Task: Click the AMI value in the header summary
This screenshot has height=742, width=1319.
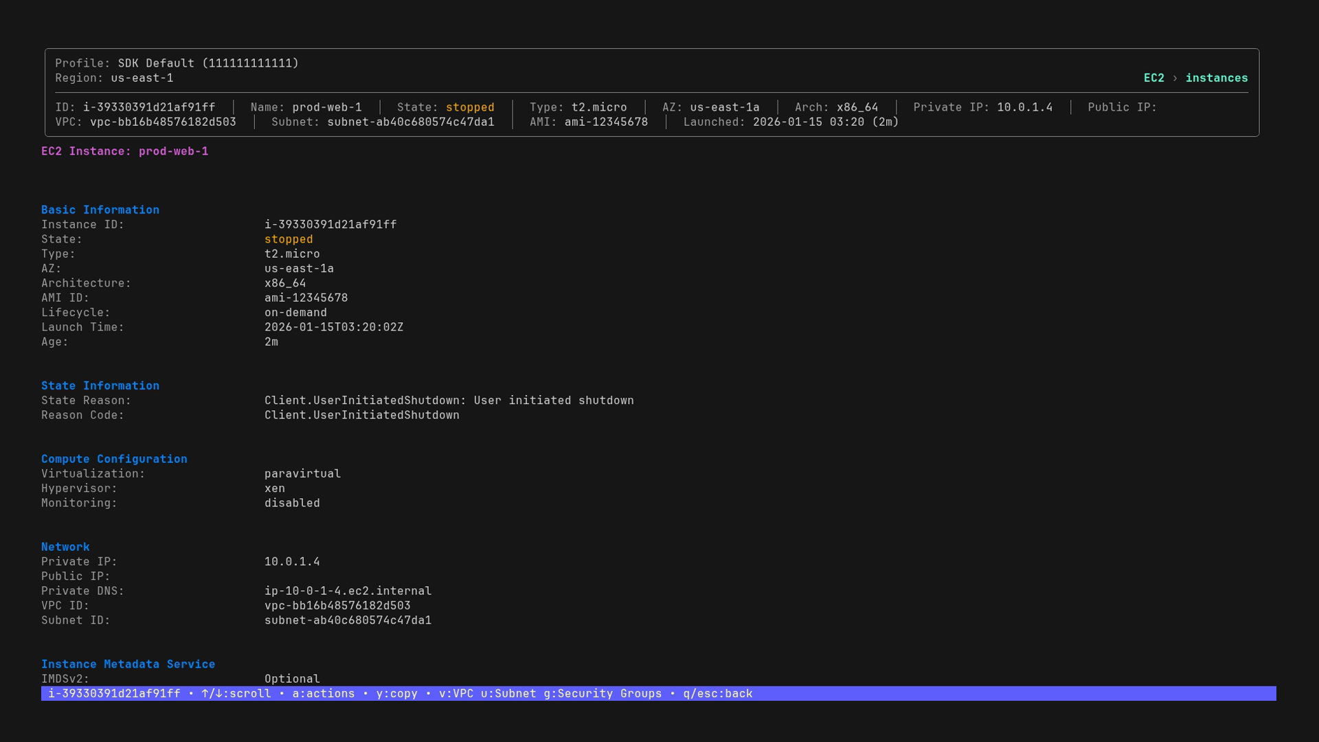Action: coord(606,122)
